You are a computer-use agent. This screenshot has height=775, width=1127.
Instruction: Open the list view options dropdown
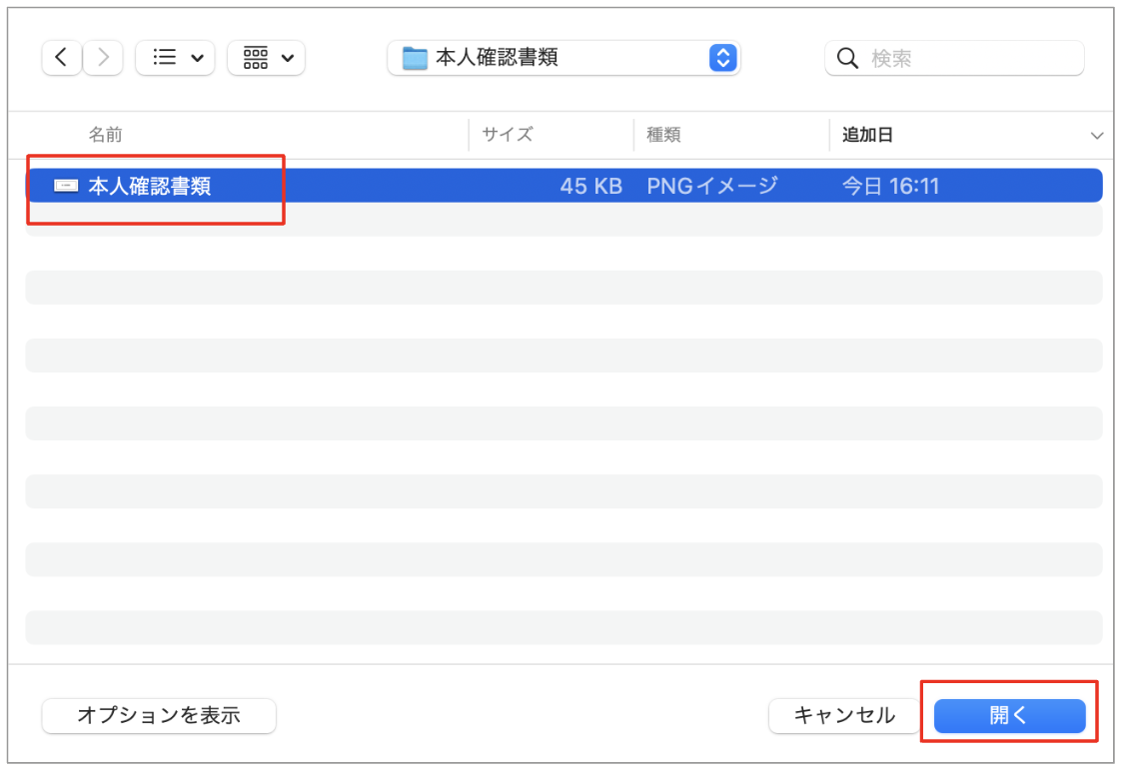(x=176, y=58)
